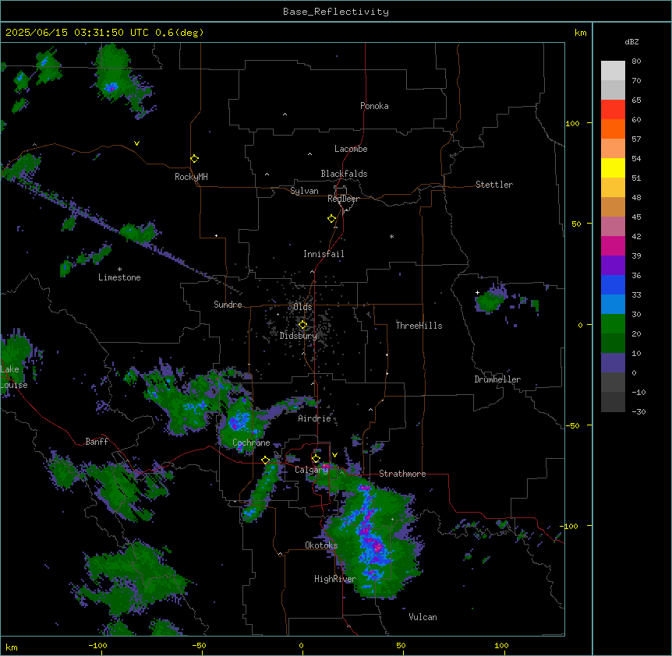Click the Sundre label
Screen dimensions: 672x656
[x=228, y=305]
